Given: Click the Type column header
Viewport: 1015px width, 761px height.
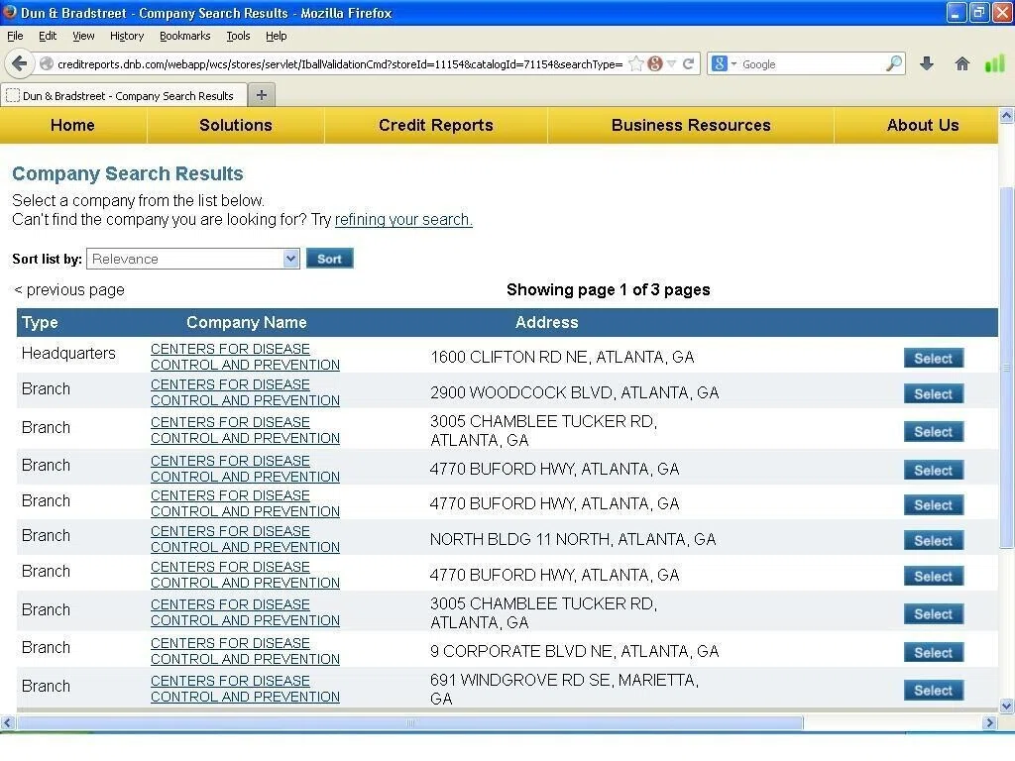Looking at the screenshot, I should (x=40, y=322).
